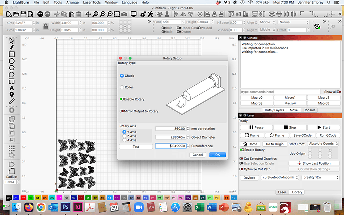Click Cancel in Rotary Setup
Viewport: 344px width, 215px height.
click(x=197, y=155)
